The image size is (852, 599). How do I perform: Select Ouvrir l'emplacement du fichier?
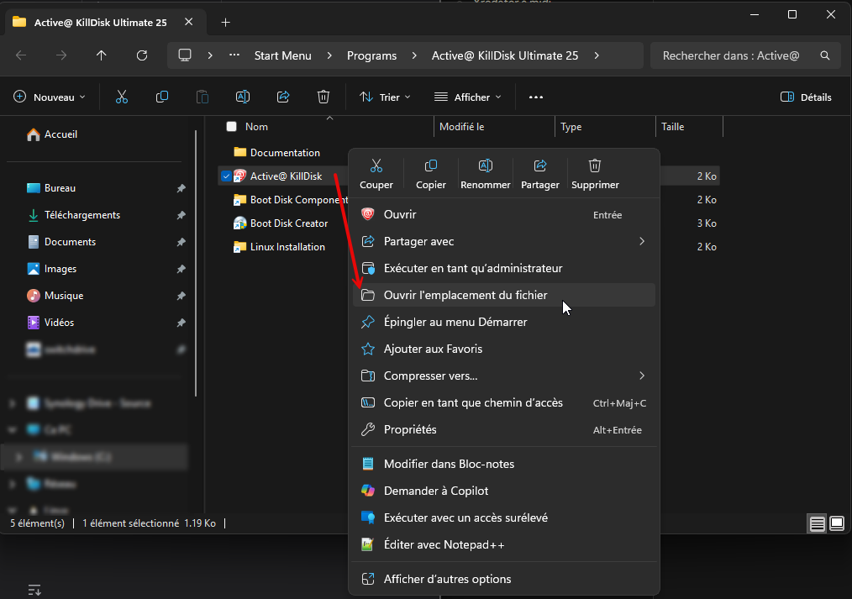click(503, 295)
